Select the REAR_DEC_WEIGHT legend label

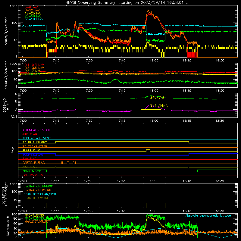coord(37,198)
